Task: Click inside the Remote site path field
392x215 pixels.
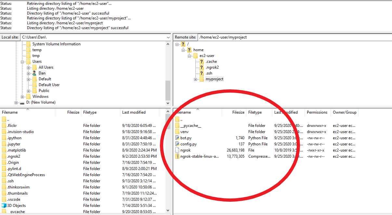Action: pos(260,37)
